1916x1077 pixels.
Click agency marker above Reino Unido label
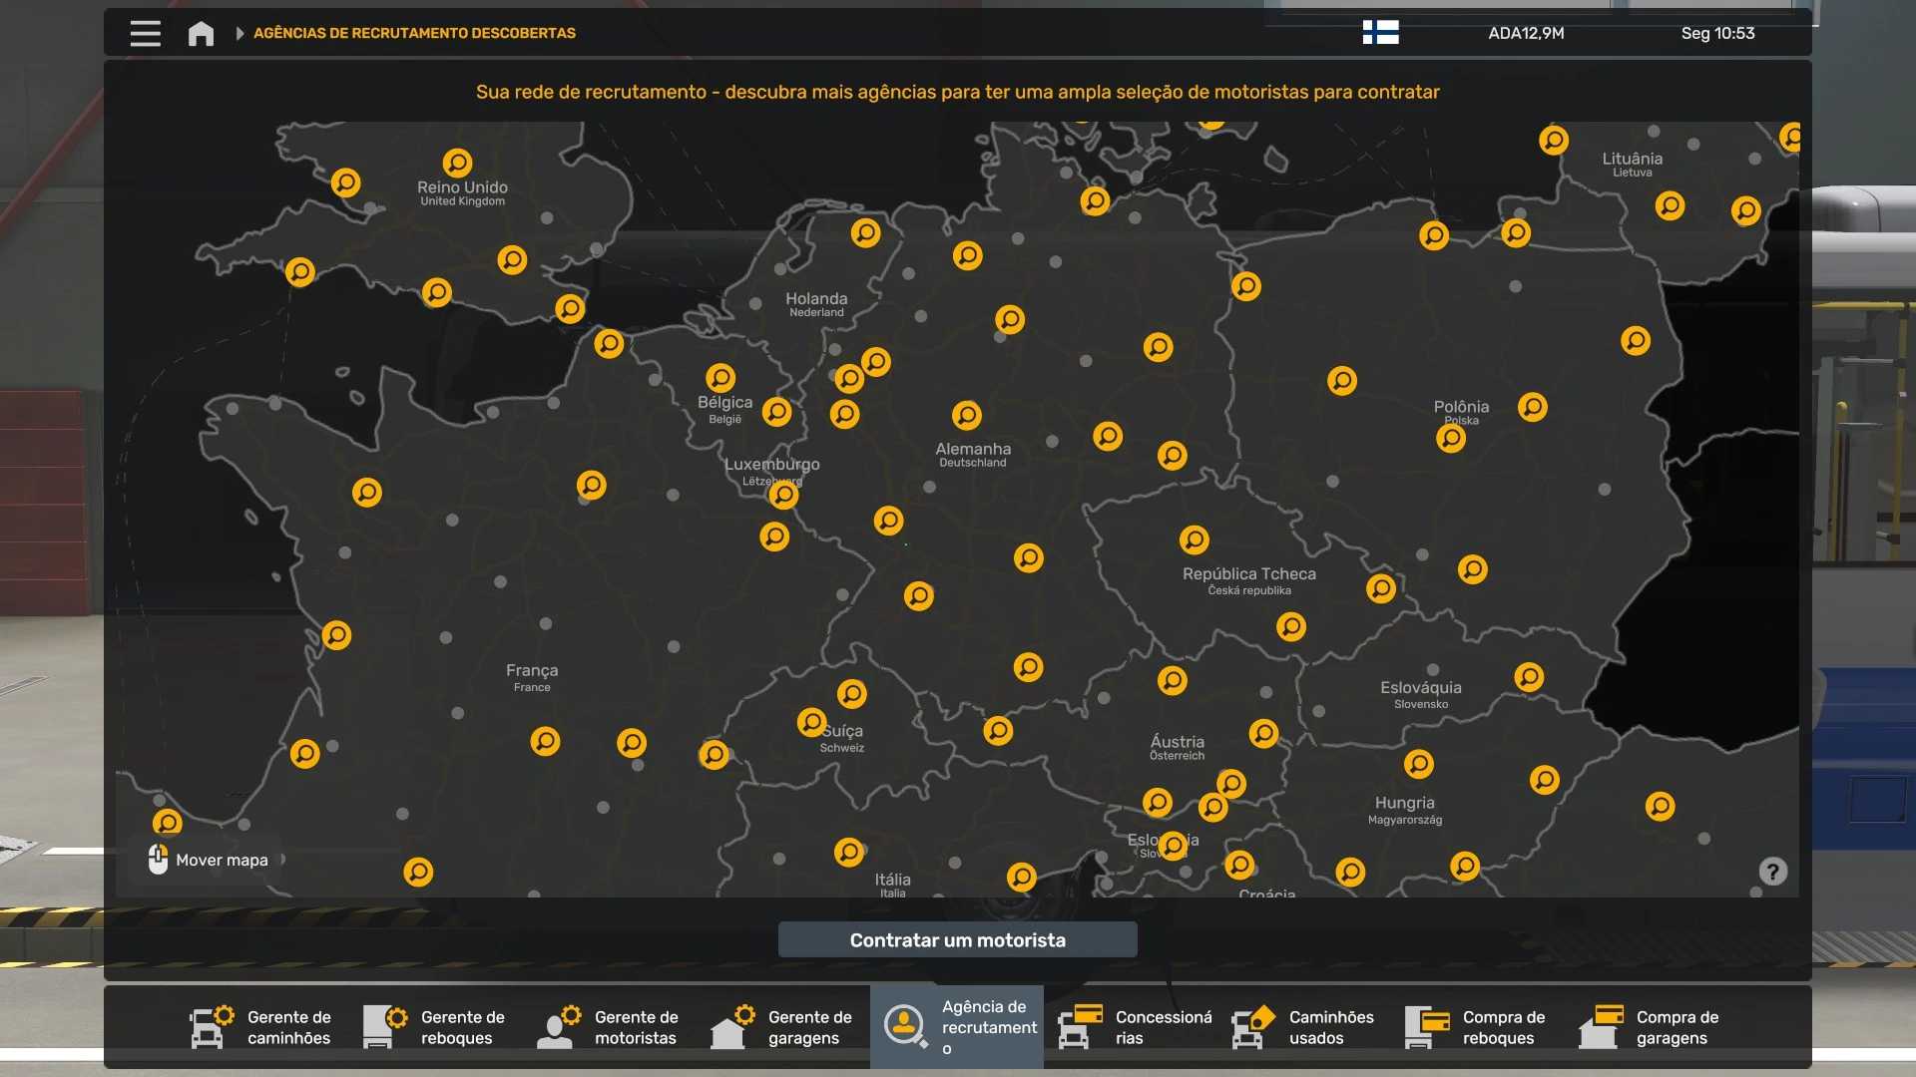tap(457, 162)
